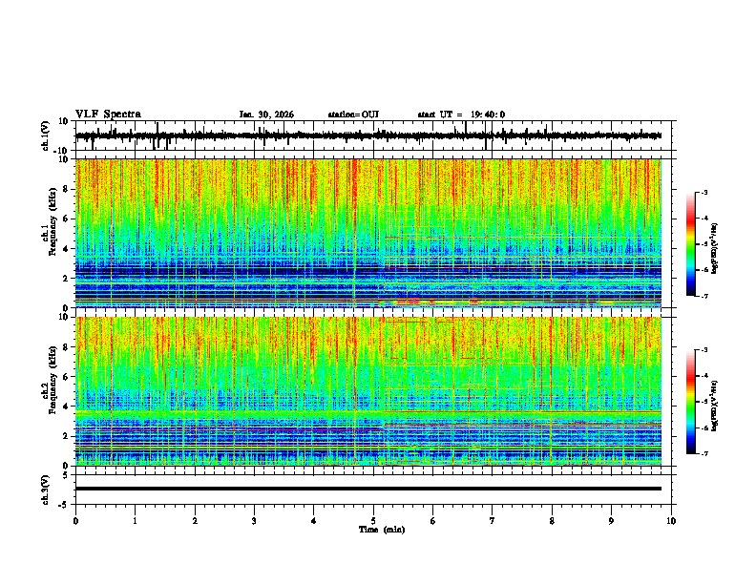Click the "-10" tick on ch.1 voltage axis
Viewport: 756px width, 584px height.
tap(62, 151)
